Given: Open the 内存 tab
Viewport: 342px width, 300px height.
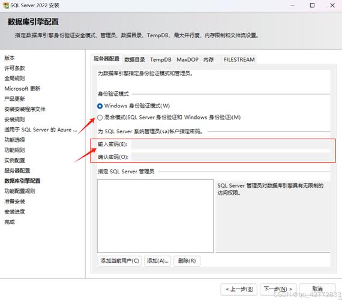Looking at the screenshot, I should click(x=209, y=59).
